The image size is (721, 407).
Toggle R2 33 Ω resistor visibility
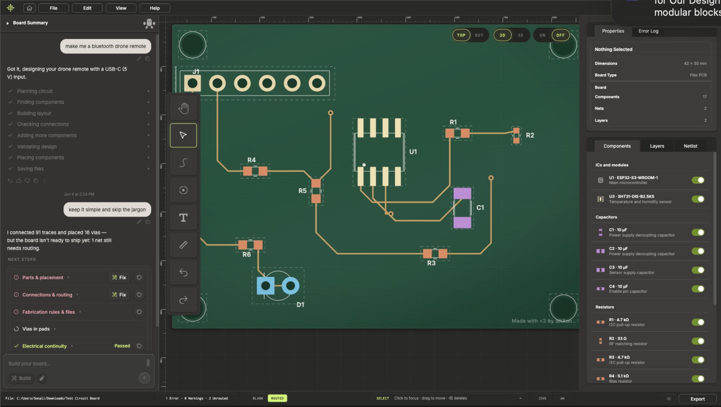pos(698,341)
